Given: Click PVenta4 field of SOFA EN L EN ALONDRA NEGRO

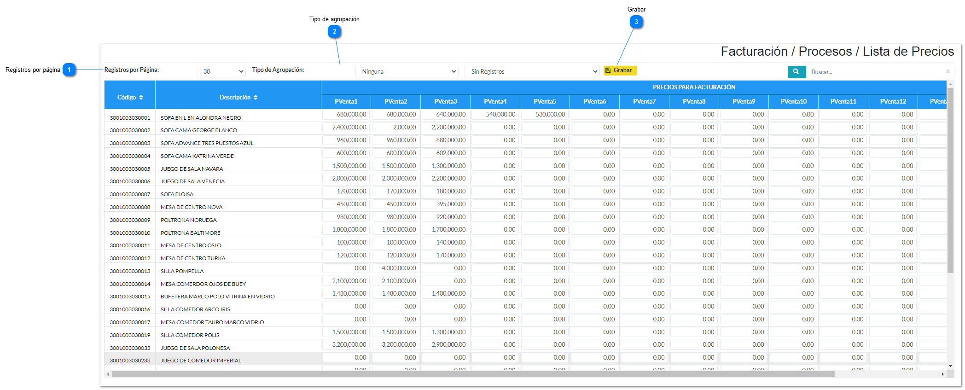Looking at the screenshot, I should point(495,115).
